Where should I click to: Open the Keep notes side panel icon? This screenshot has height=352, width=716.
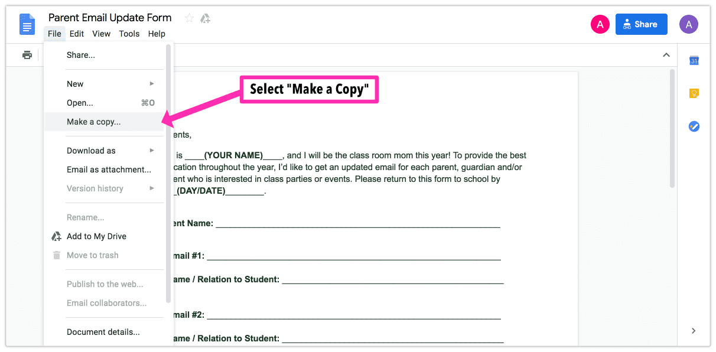coord(694,93)
